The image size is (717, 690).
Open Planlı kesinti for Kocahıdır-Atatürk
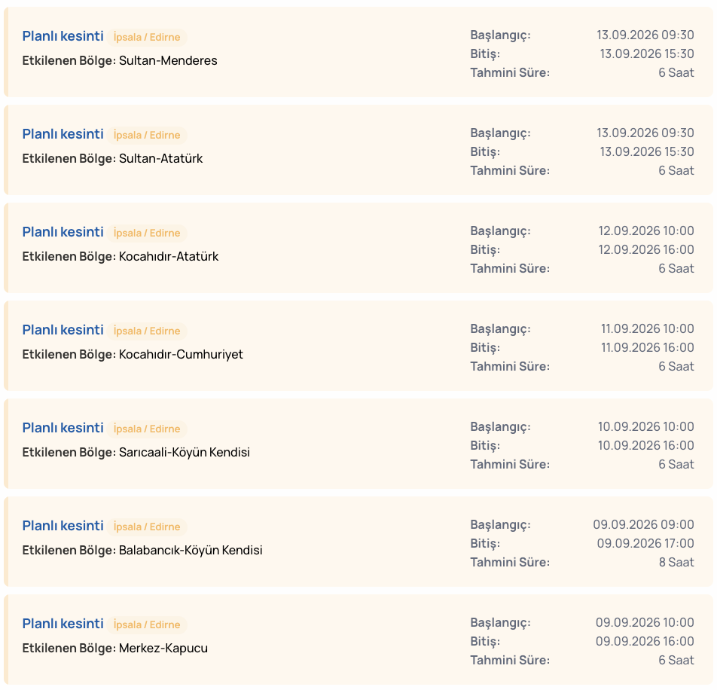tap(63, 232)
